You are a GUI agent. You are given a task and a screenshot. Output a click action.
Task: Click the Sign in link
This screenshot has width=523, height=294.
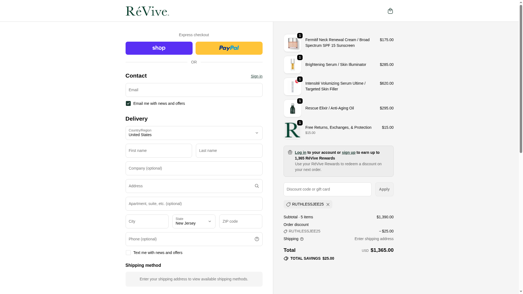point(256,76)
